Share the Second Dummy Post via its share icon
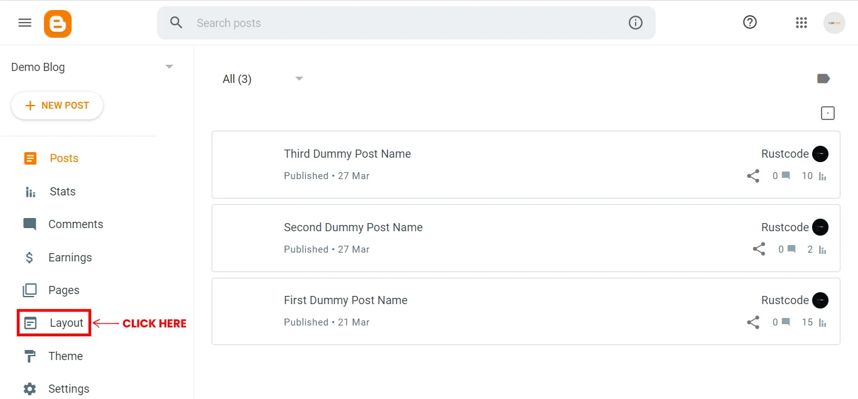The width and height of the screenshot is (858, 399). click(759, 249)
